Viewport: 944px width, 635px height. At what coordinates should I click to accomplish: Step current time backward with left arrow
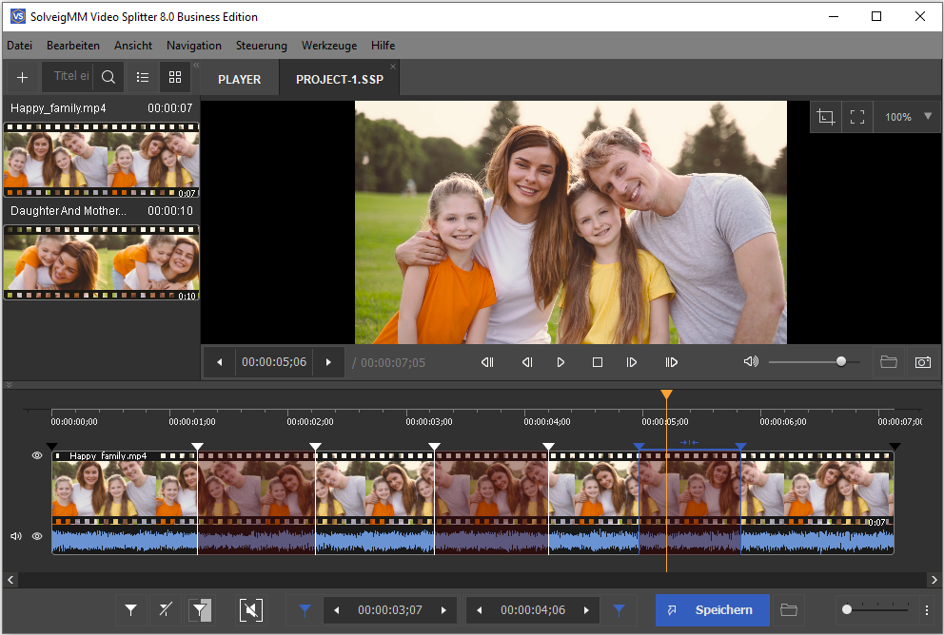click(220, 362)
